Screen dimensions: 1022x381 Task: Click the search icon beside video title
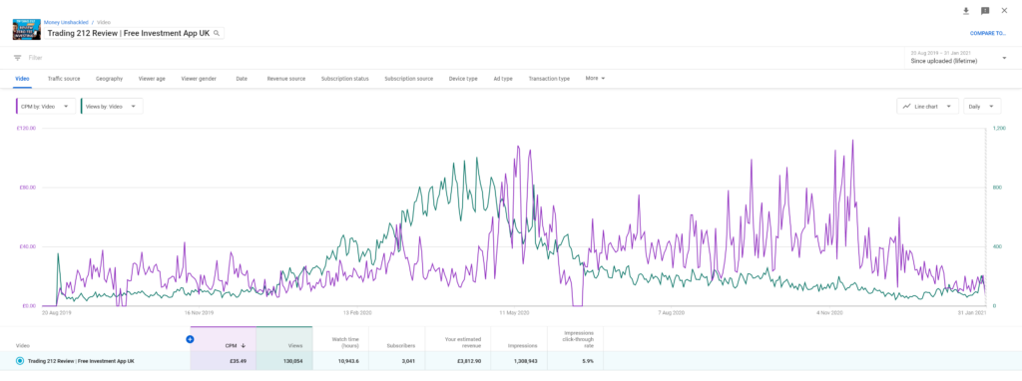[217, 33]
